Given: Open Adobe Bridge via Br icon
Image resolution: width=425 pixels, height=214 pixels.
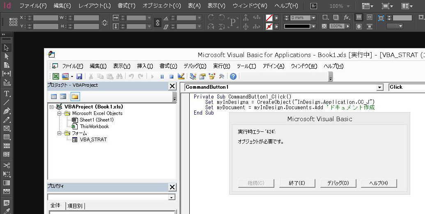Looking at the screenshot, I should 314,6.
